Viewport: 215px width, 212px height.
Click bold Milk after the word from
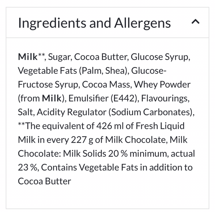52,99
